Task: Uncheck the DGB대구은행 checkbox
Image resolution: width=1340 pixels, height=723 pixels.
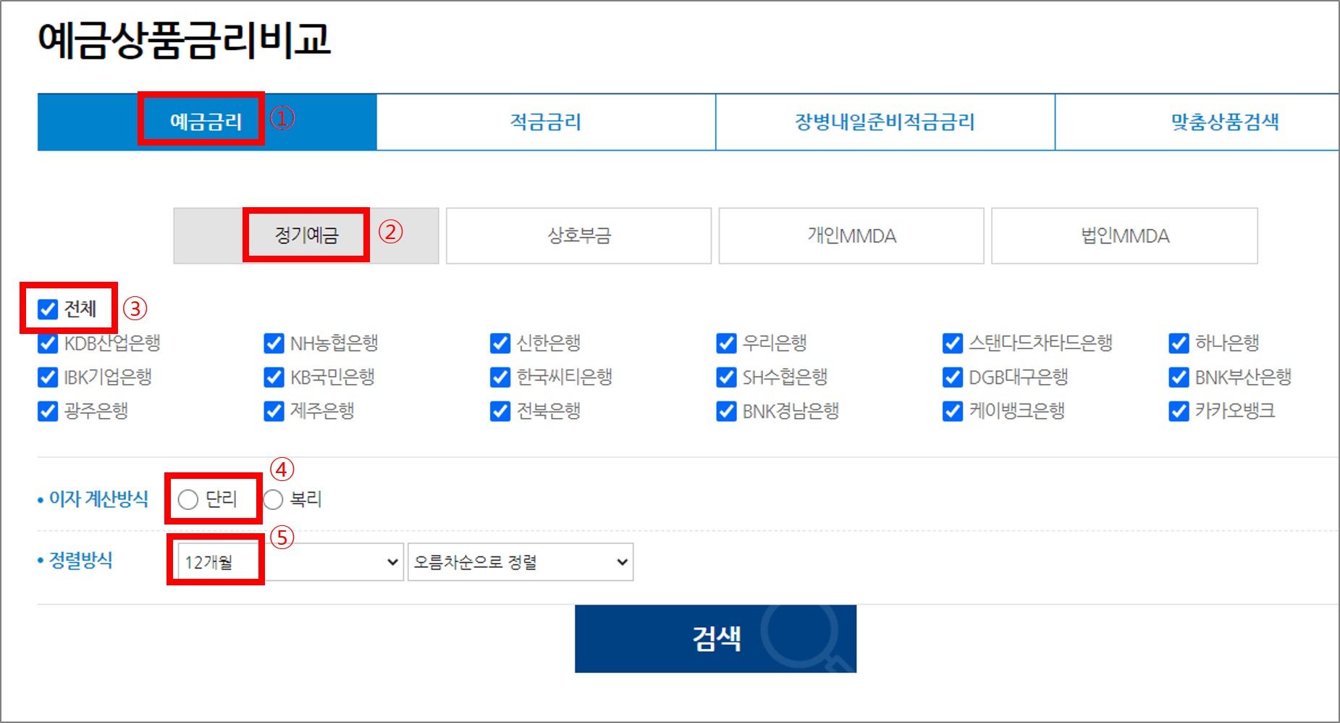Action: [x=953, y=377]
